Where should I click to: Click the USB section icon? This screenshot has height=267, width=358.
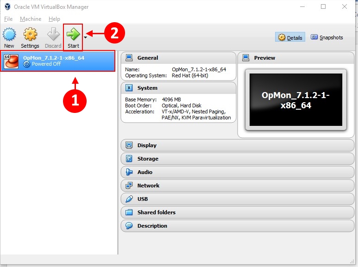pos(129,199)
